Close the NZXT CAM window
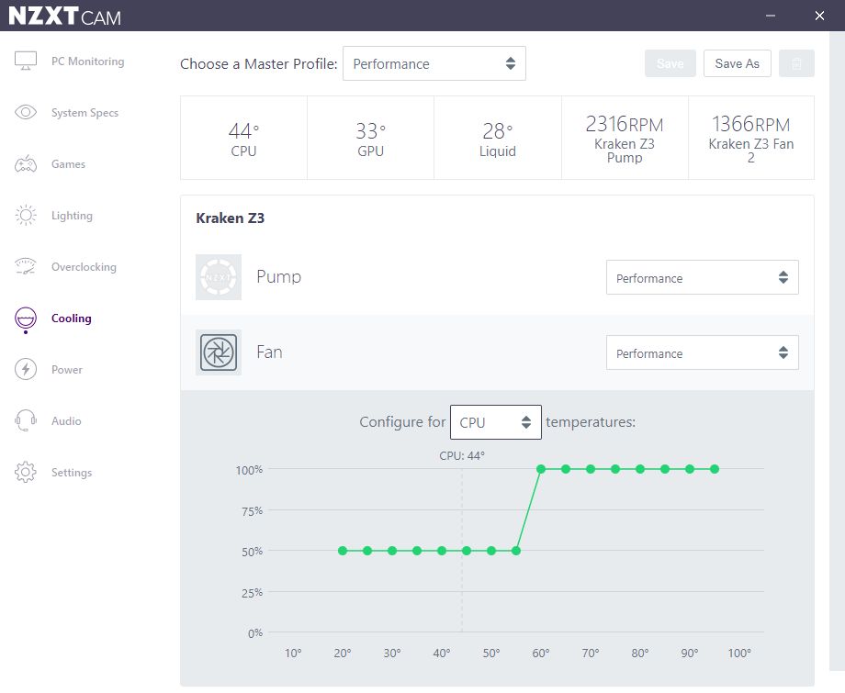Screen dimensions: 845x693 pyautogui.click(x=819, y=16)
